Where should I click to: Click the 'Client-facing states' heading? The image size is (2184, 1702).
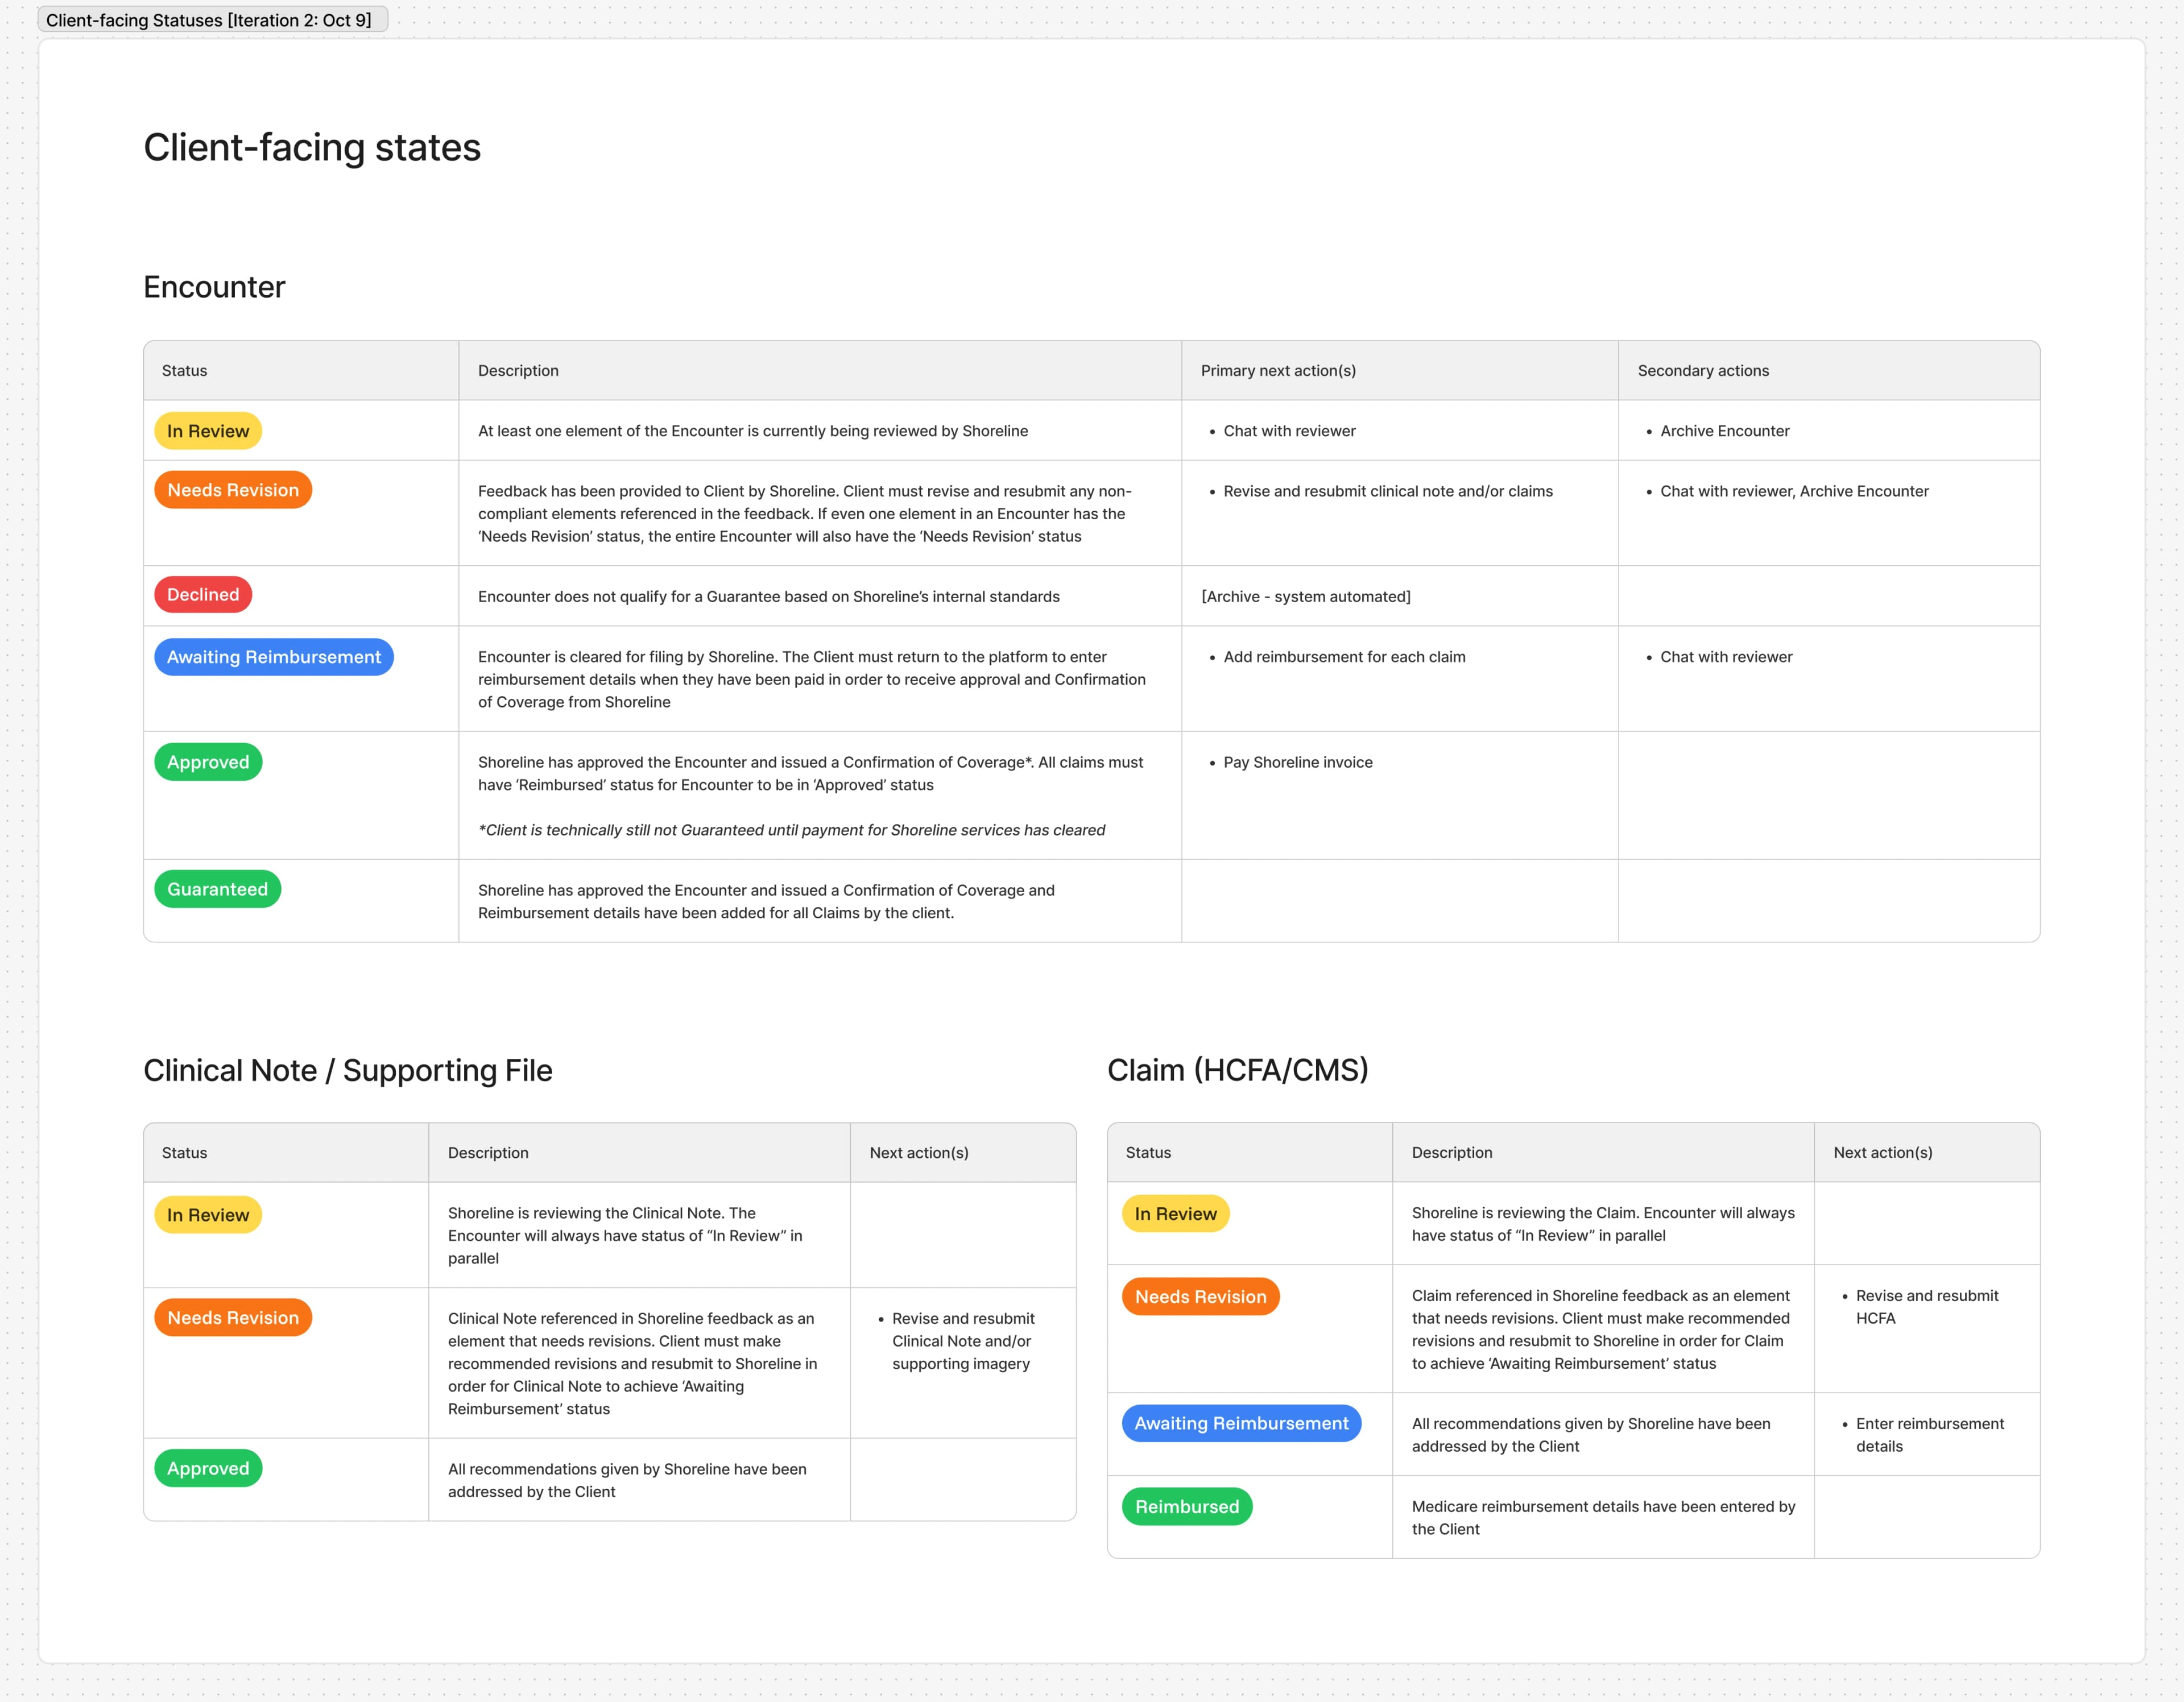click(x=312, y=148)
